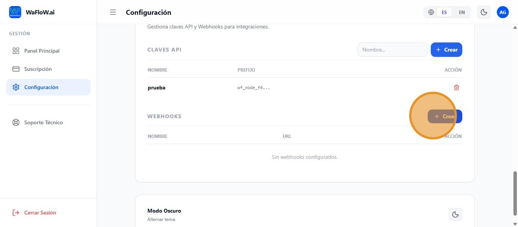Switch language to EN
This screenshot has height=227, width=518.
[461, 12]
